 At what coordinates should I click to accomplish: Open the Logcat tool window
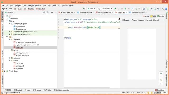[x=37, y=90]
